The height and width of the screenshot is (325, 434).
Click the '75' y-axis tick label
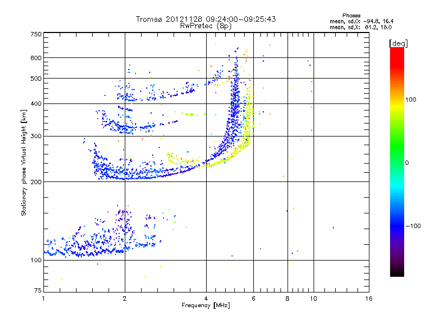pos(38,290)
